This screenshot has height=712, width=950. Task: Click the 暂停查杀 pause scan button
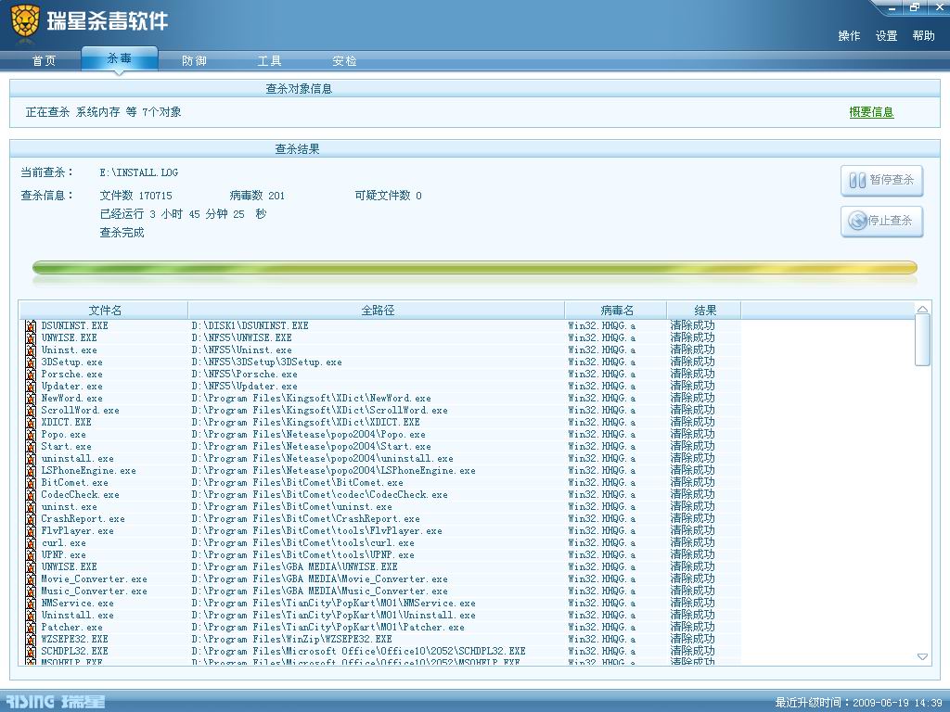881,181
